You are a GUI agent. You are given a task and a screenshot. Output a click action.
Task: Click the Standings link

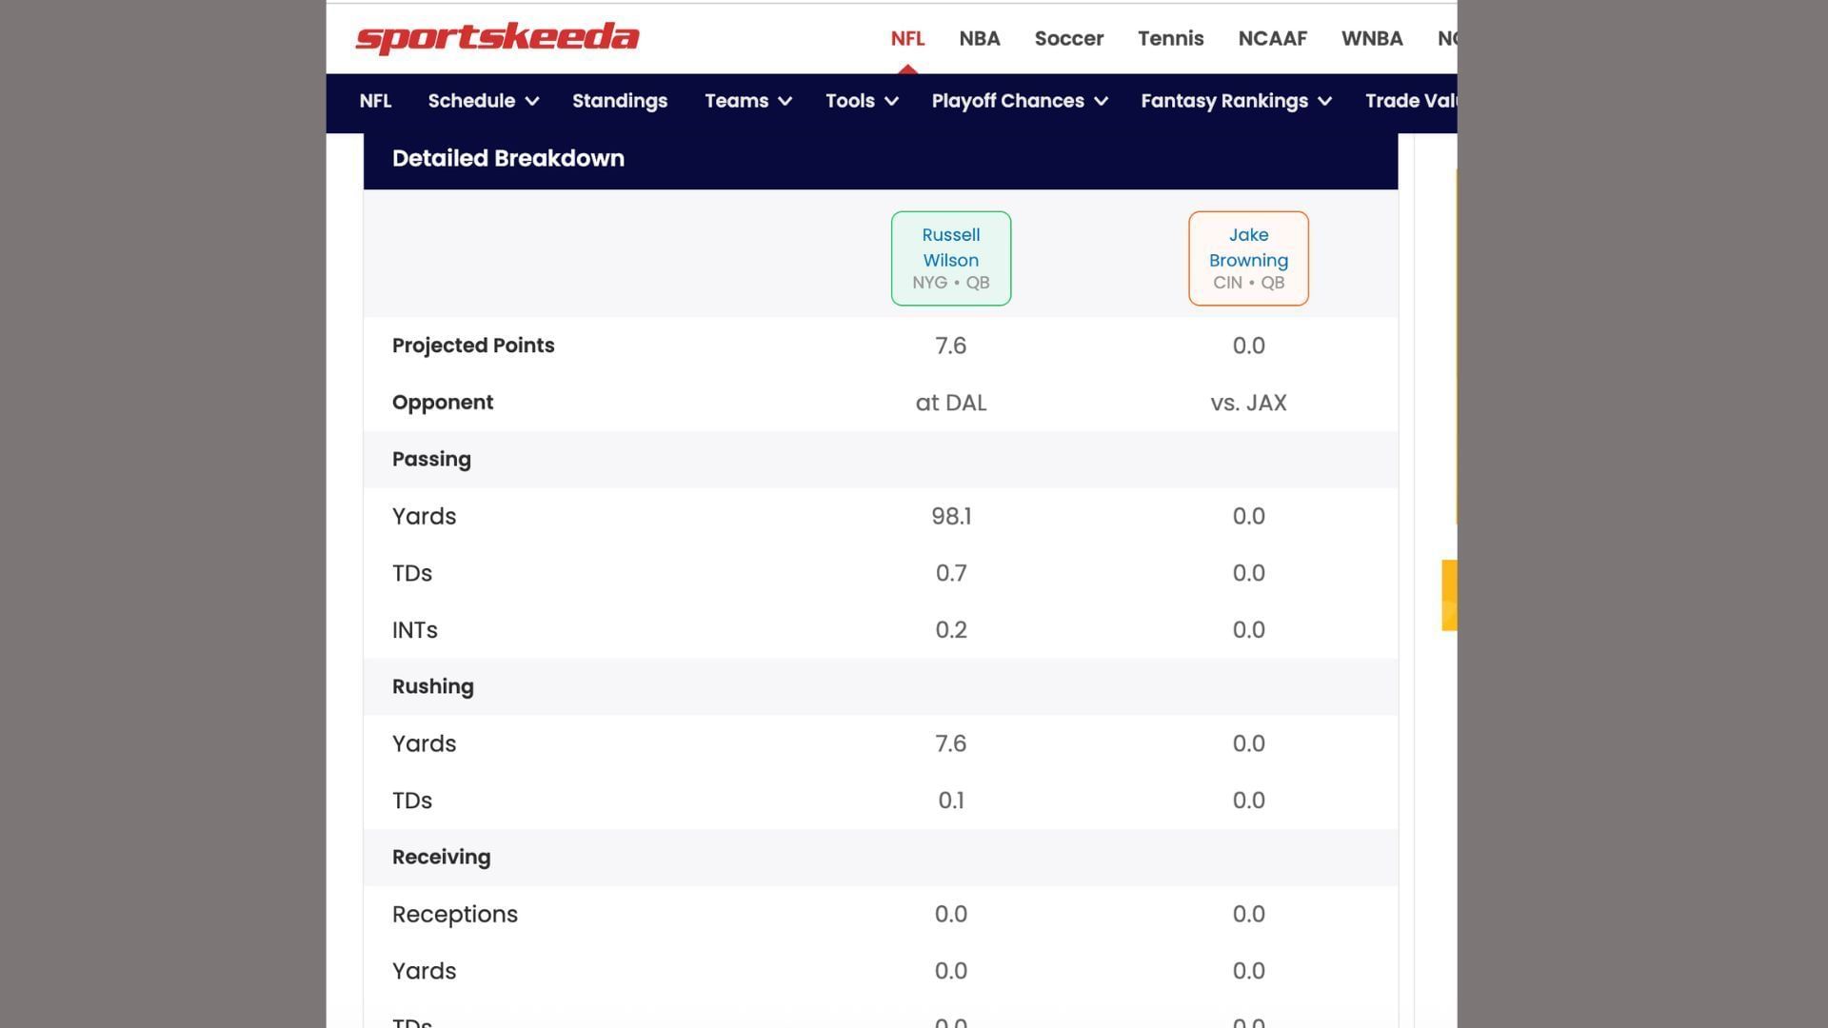[x=620, y=101]
